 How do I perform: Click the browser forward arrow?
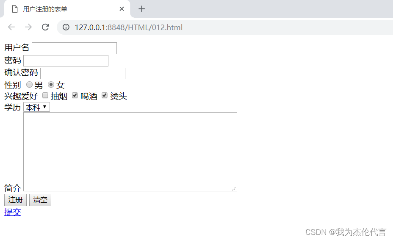tap(28, 27)
